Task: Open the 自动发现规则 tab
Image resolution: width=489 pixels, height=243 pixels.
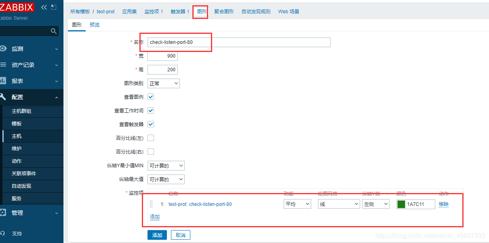Action: pos(256,12)
